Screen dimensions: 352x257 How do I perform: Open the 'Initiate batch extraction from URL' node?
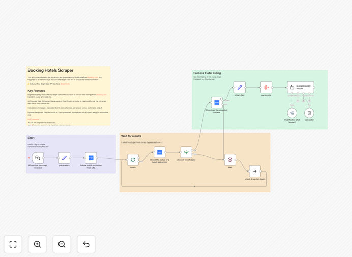pyautogui.click(x=91, y=158)
